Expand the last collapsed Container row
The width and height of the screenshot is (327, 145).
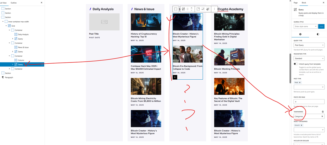(9, 69)
